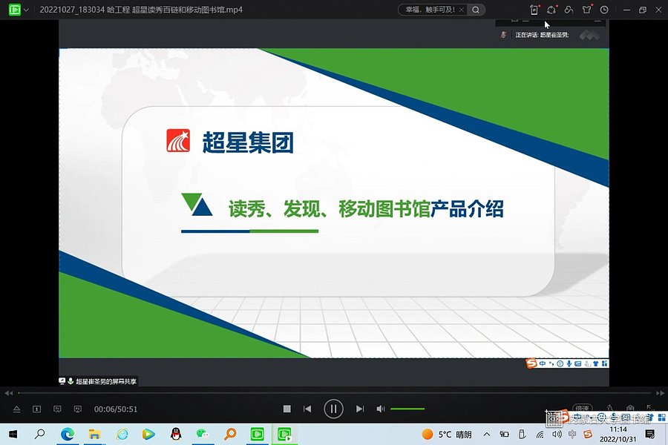Click the video display area
The height and width of the screenshot is (445, 668).
[334, 203]
